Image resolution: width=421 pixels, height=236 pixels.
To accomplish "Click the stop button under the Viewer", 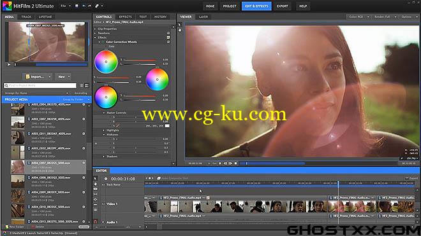I will click(x=235, y=163).
